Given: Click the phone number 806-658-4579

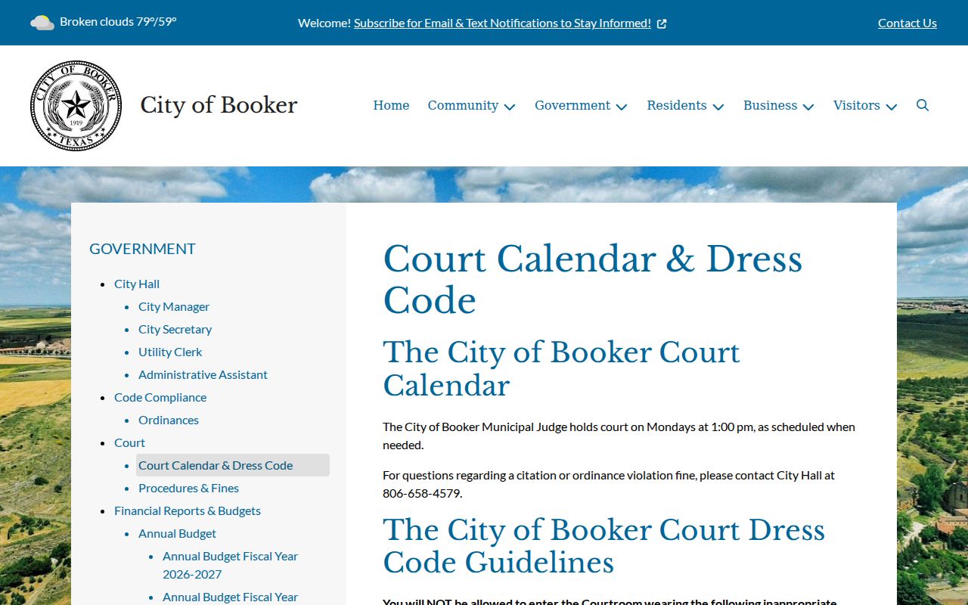Looking at the screenshot, I should [x=421, y=493].
